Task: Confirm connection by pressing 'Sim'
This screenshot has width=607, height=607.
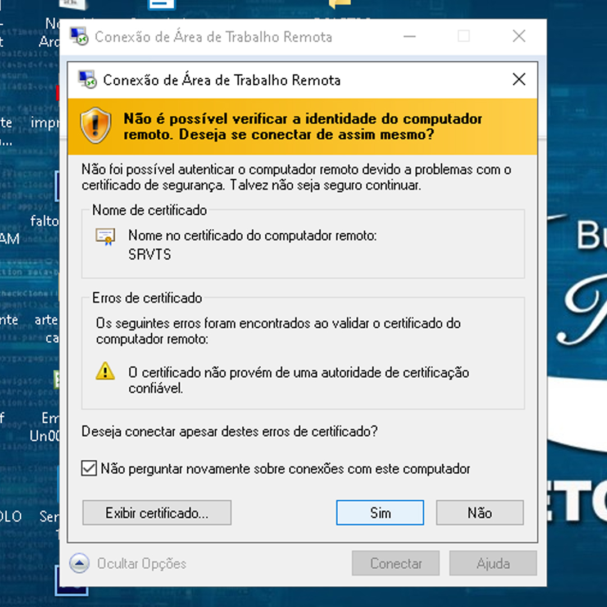Action: click(x=380, y=513)
